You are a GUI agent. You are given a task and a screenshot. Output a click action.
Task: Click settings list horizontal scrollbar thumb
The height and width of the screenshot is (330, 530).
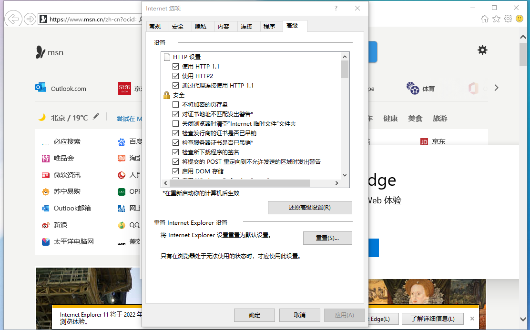click(x=240, y=183)
